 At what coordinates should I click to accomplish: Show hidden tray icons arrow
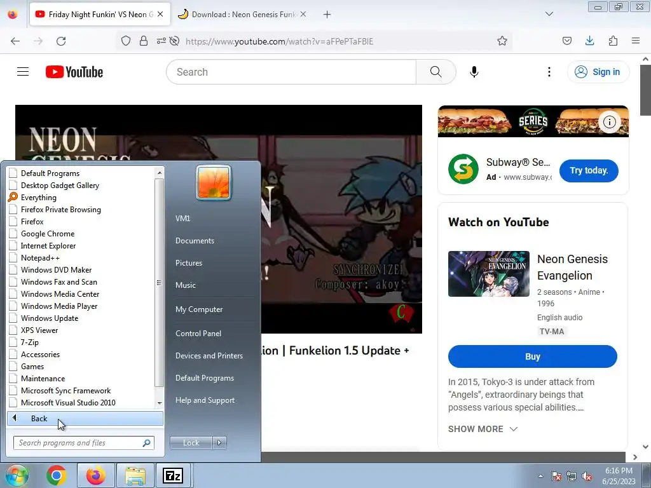point(540,476)
